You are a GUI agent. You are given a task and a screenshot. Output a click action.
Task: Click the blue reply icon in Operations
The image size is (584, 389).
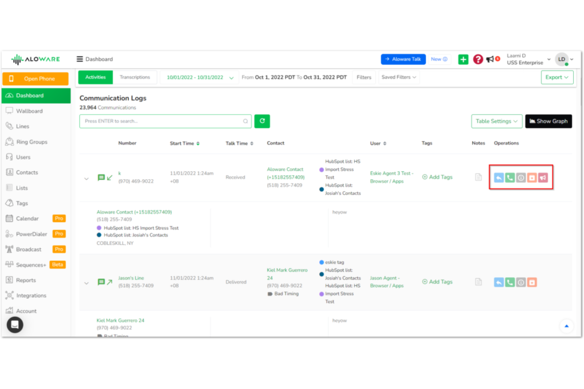[498, 178]
